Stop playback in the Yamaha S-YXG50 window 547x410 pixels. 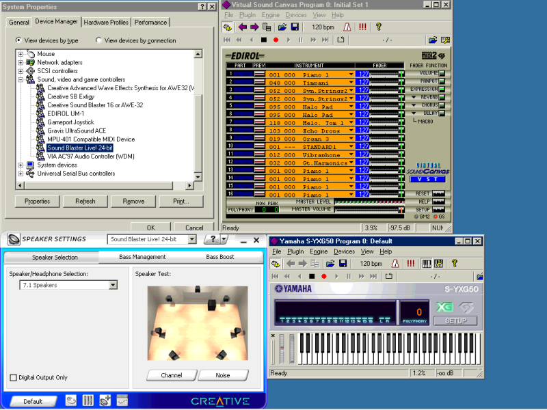coord(312,277)
